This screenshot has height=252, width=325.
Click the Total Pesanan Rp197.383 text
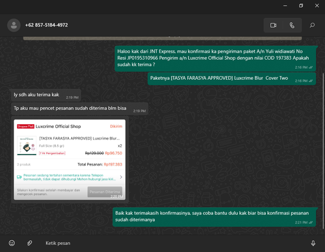coord(100,164)
